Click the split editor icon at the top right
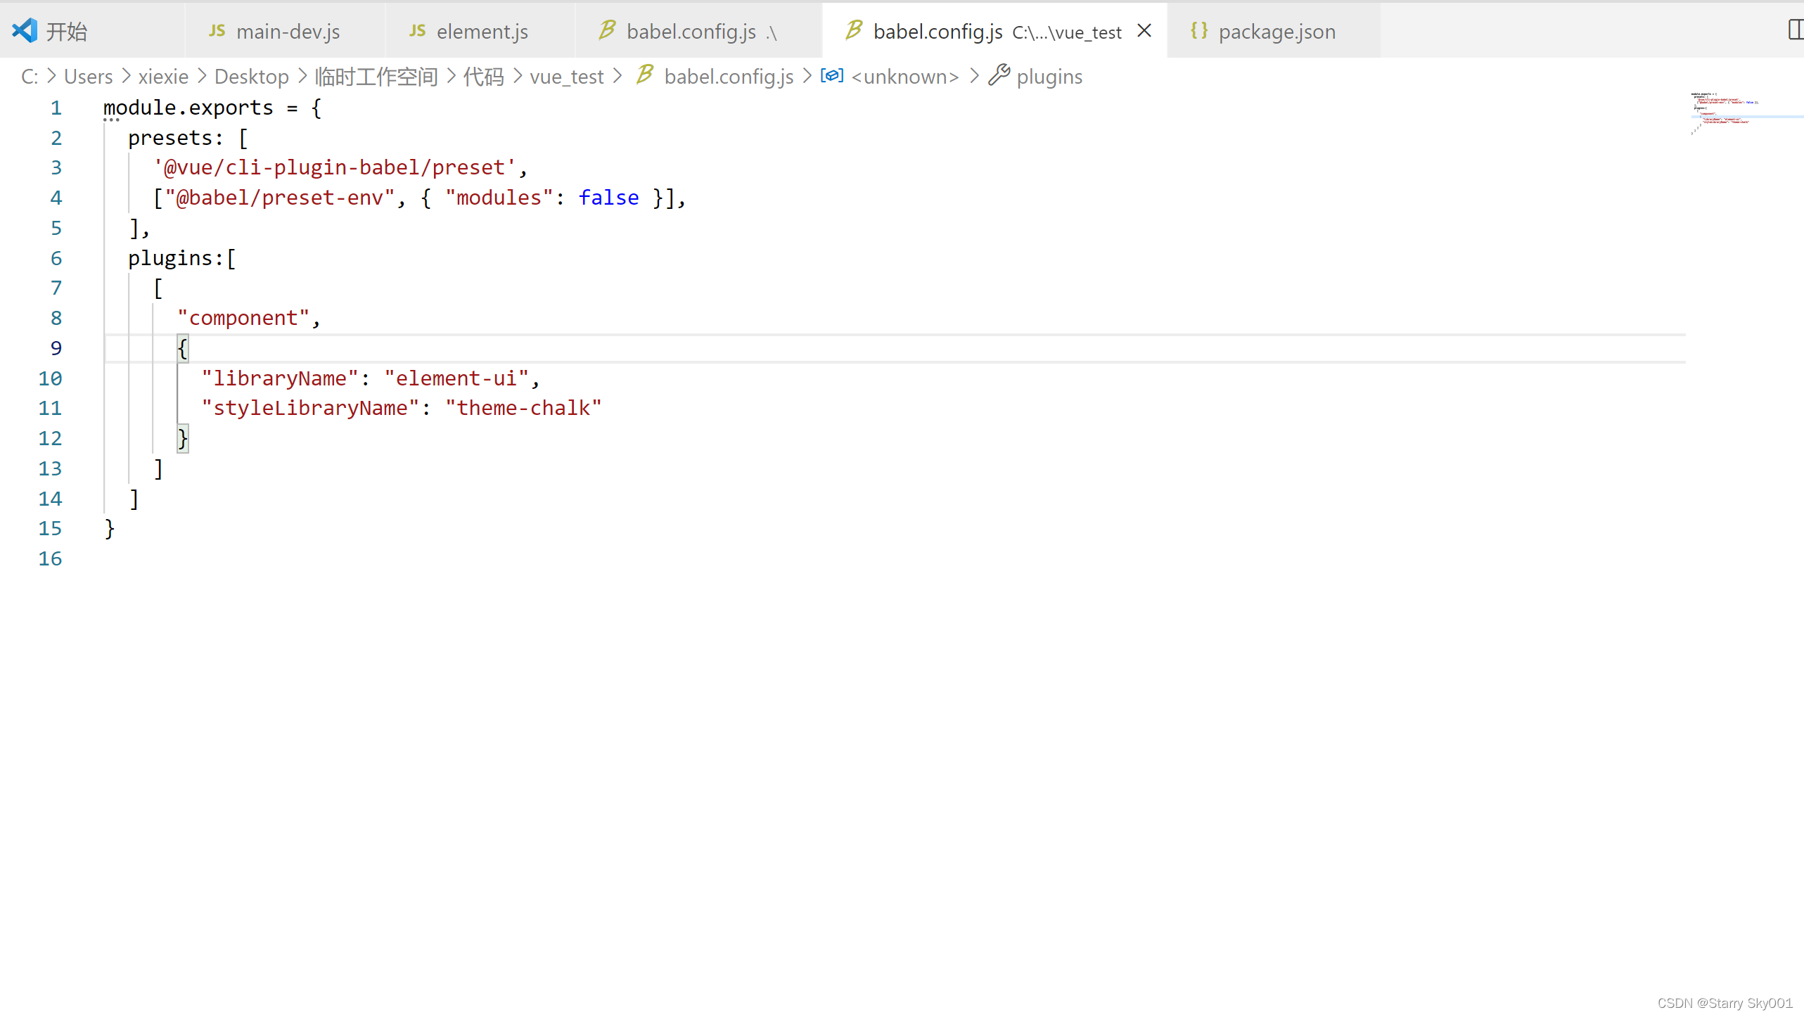1804x1017 pixels. click(1795, 30)
